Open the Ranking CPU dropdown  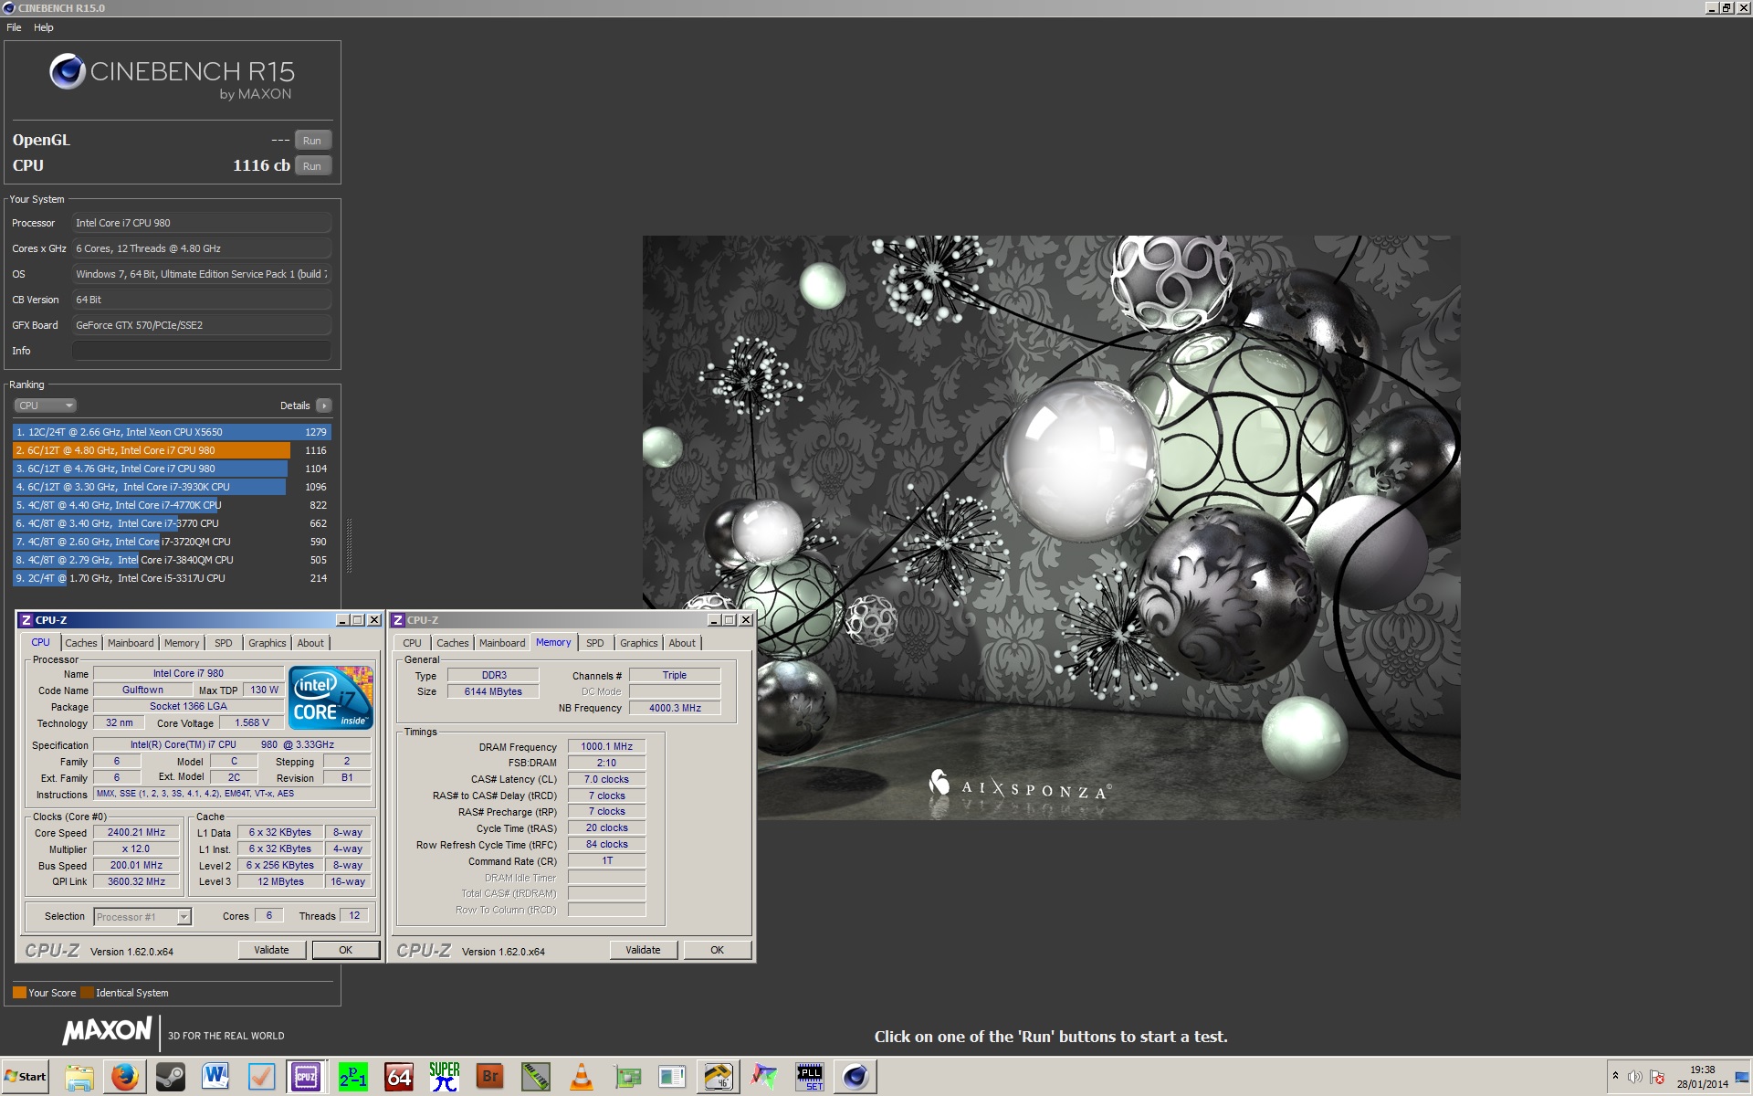coord(45,406)
